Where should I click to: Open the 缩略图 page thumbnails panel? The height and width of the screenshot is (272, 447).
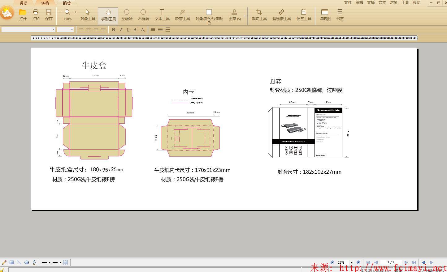coord(324,15)
